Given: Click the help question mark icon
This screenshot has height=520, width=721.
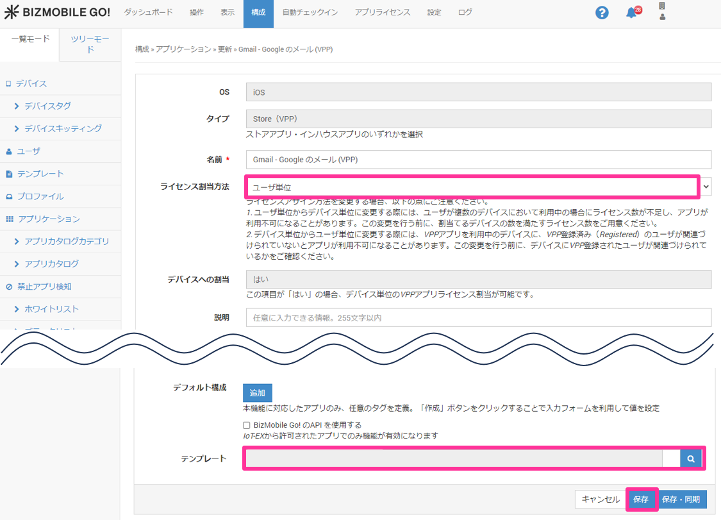Looking at the screenshot, I should tap(601, 13).
